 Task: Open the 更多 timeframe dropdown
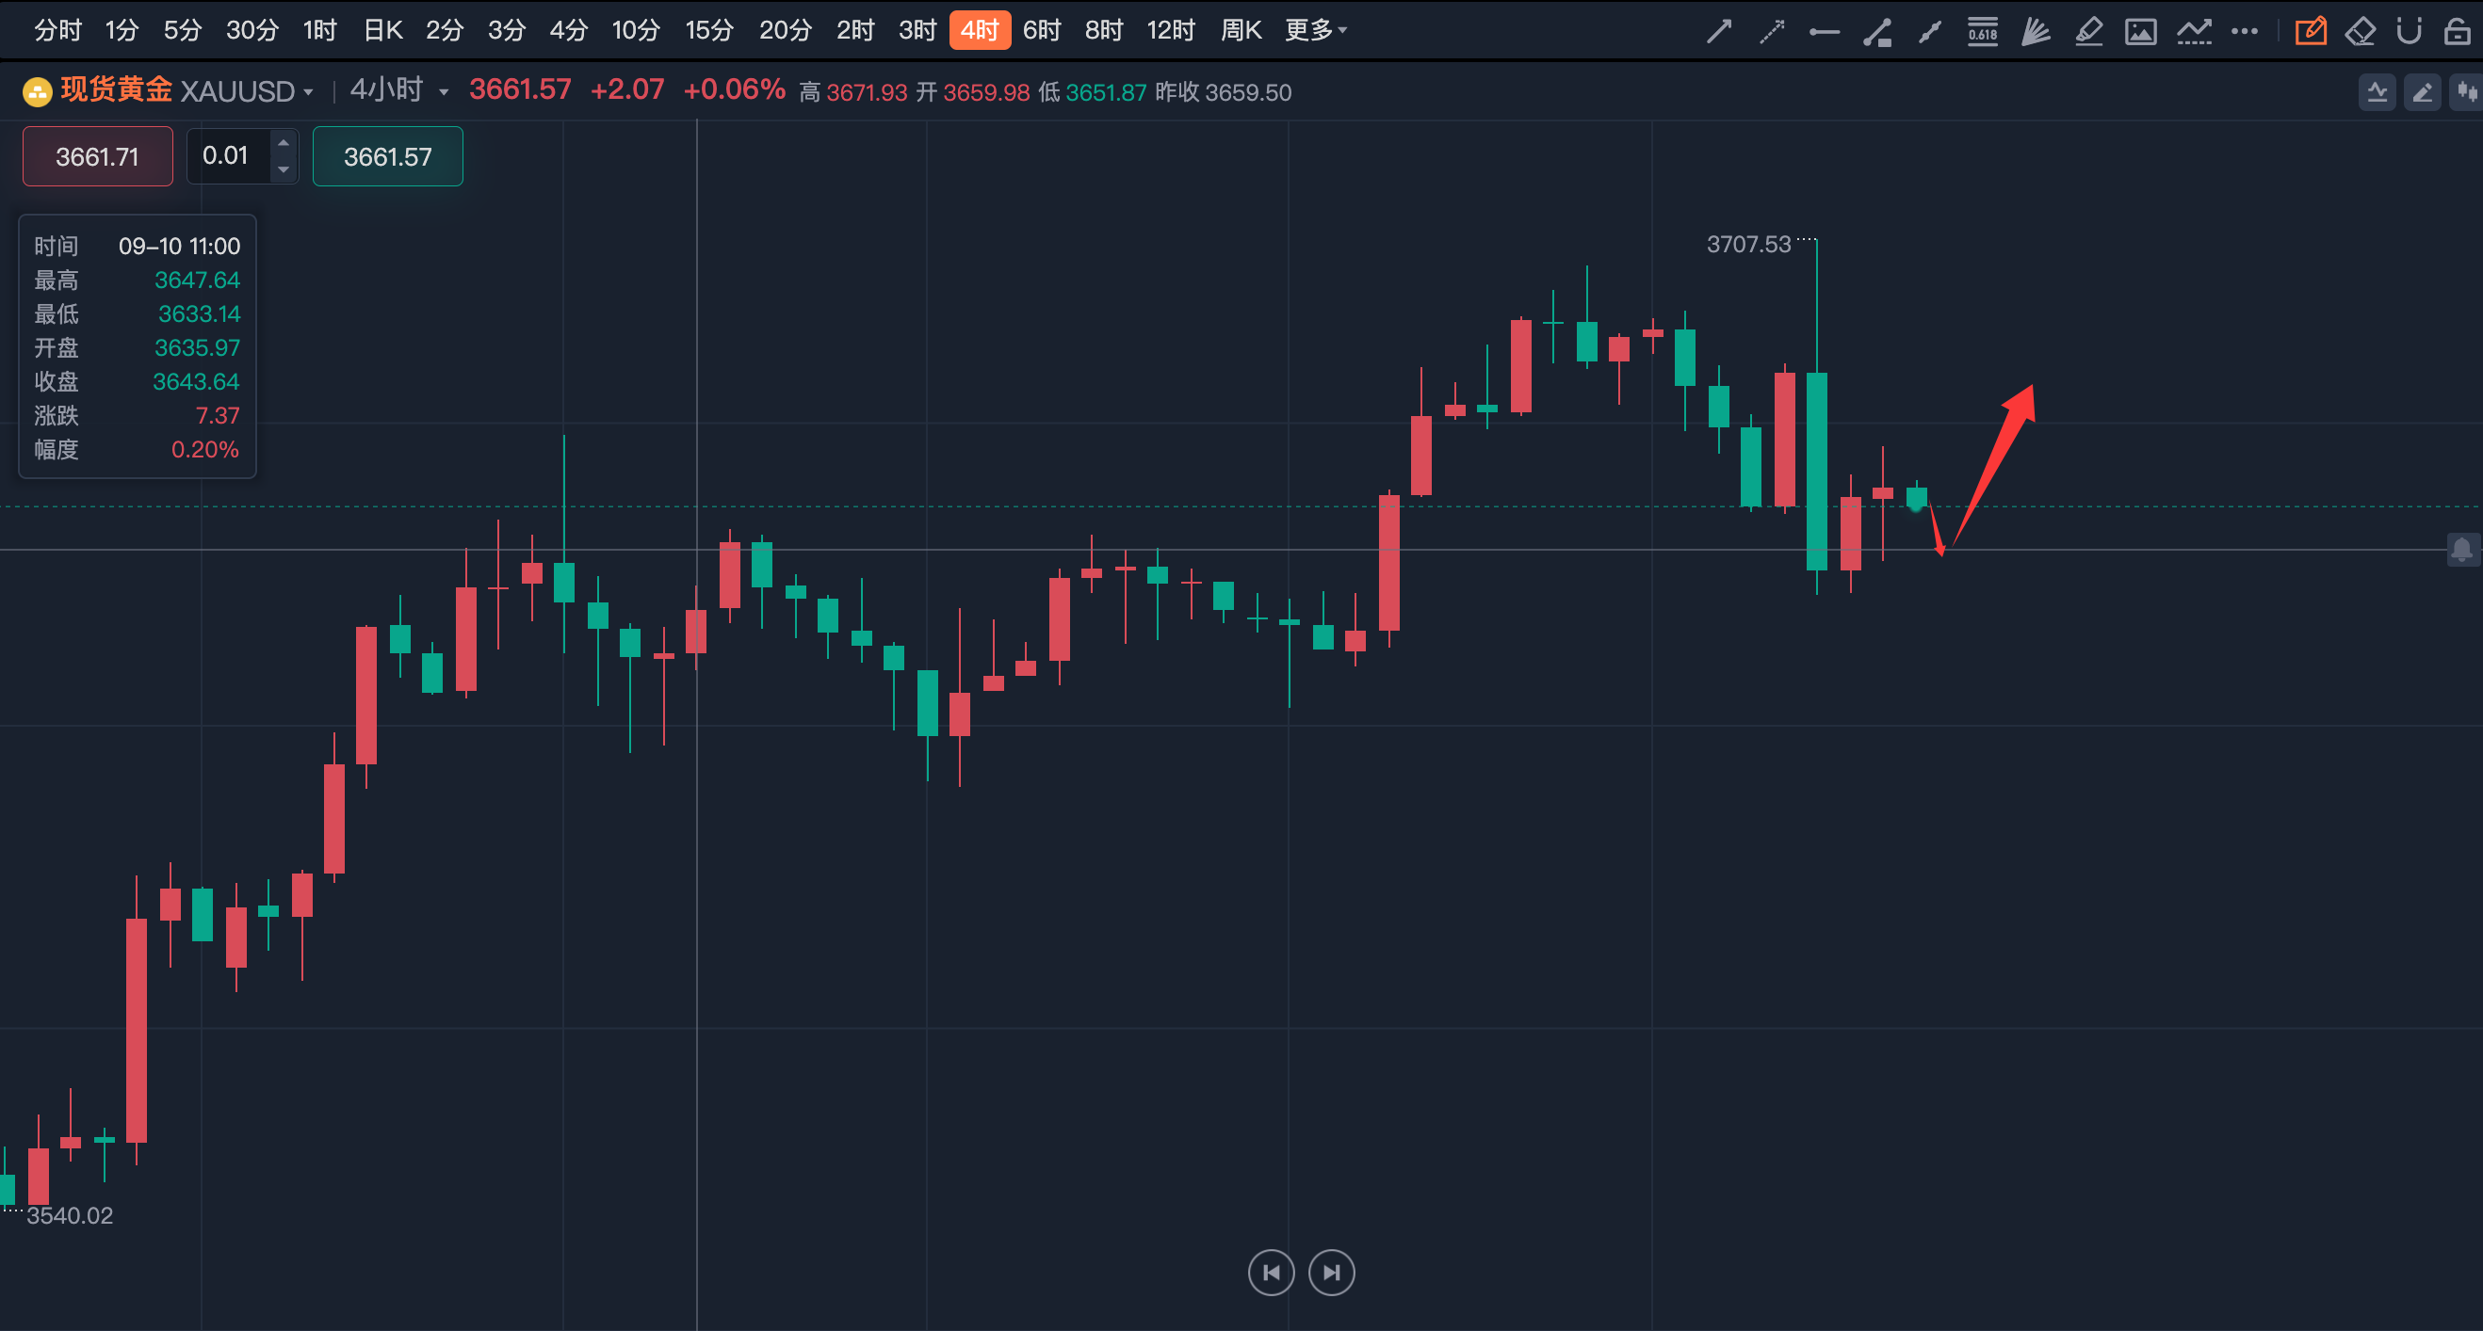tap(1315, 31)
